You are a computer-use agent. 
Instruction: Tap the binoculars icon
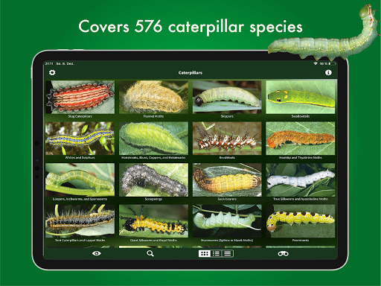pos(283,253)
